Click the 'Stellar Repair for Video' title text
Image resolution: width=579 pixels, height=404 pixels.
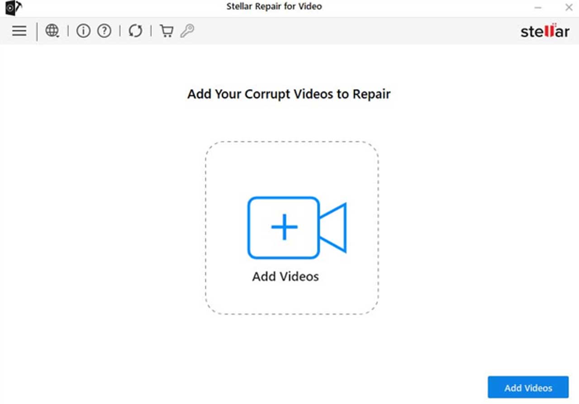coord(274,7)
